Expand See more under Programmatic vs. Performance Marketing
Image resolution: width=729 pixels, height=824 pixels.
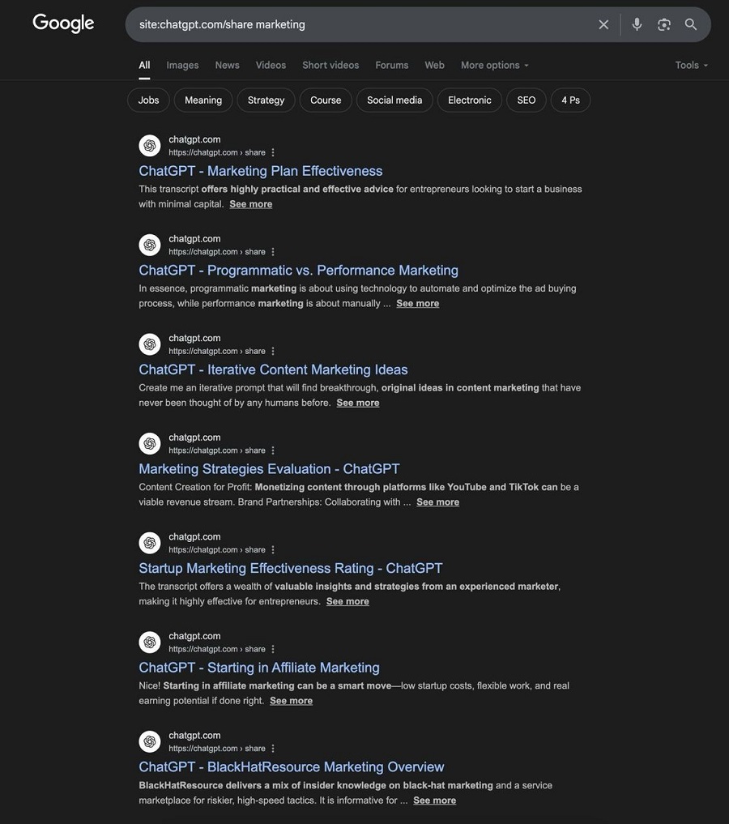point(417,304)
